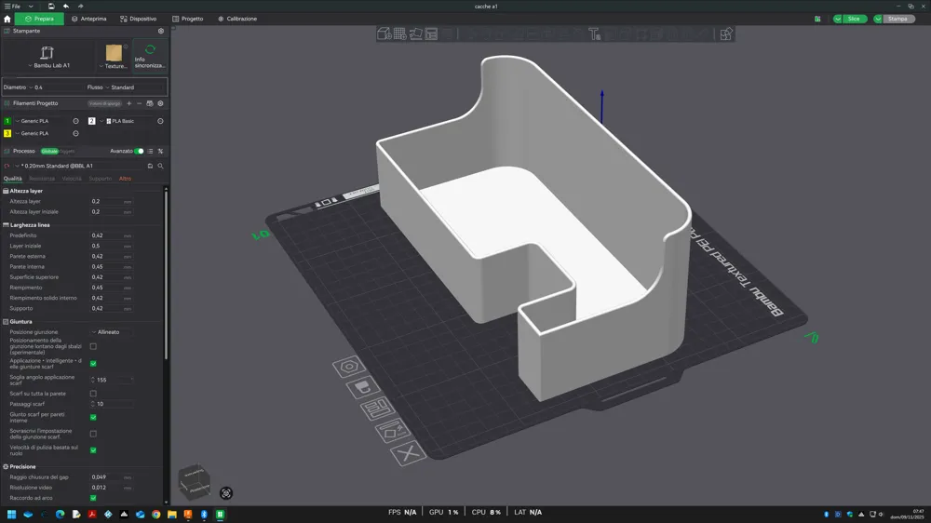This screenshot has width=931, height=523.
Task: Edit filament 1 Generic PLA preset
Action: [76, 121]
